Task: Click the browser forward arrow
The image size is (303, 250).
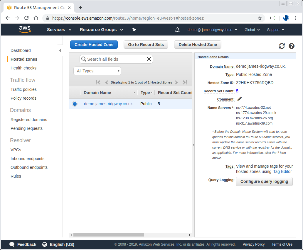Action: pyautogui.click(x=17, y=18)
